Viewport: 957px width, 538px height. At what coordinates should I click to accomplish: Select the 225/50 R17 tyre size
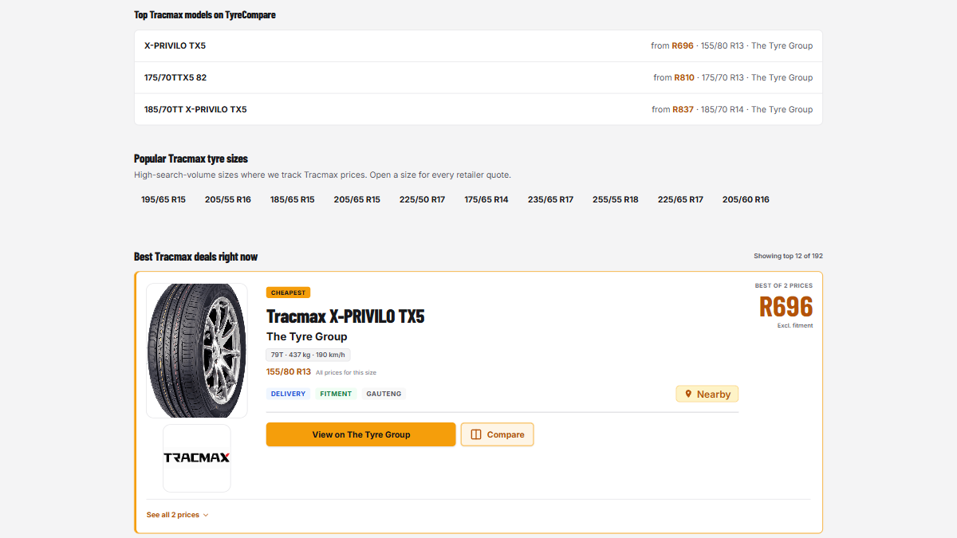(x=423, y=199)
